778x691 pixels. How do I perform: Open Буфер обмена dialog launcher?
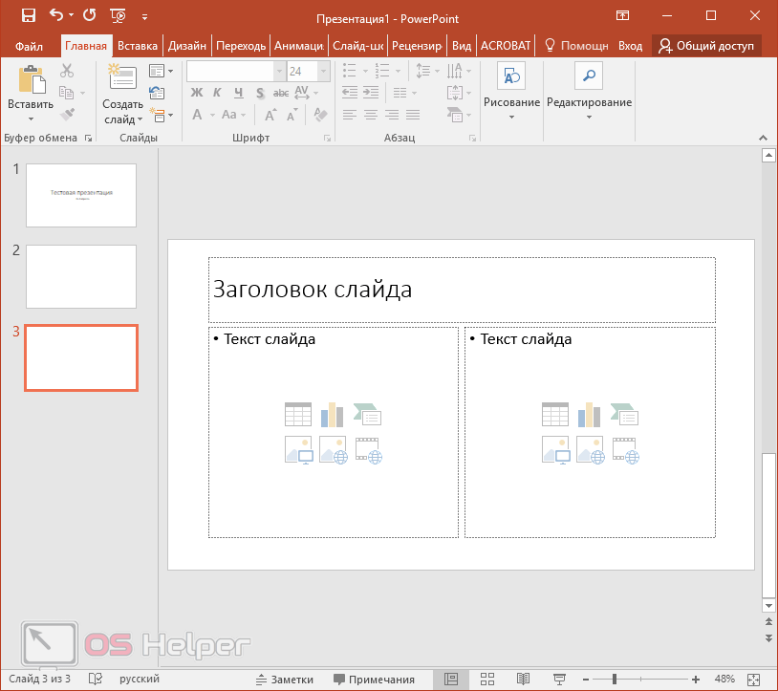tap(88, 138)
